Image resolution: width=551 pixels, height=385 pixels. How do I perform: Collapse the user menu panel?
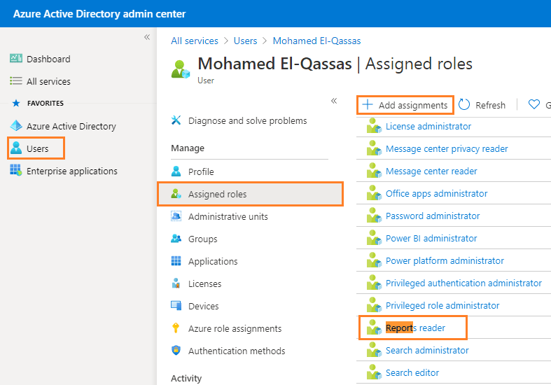334,101
